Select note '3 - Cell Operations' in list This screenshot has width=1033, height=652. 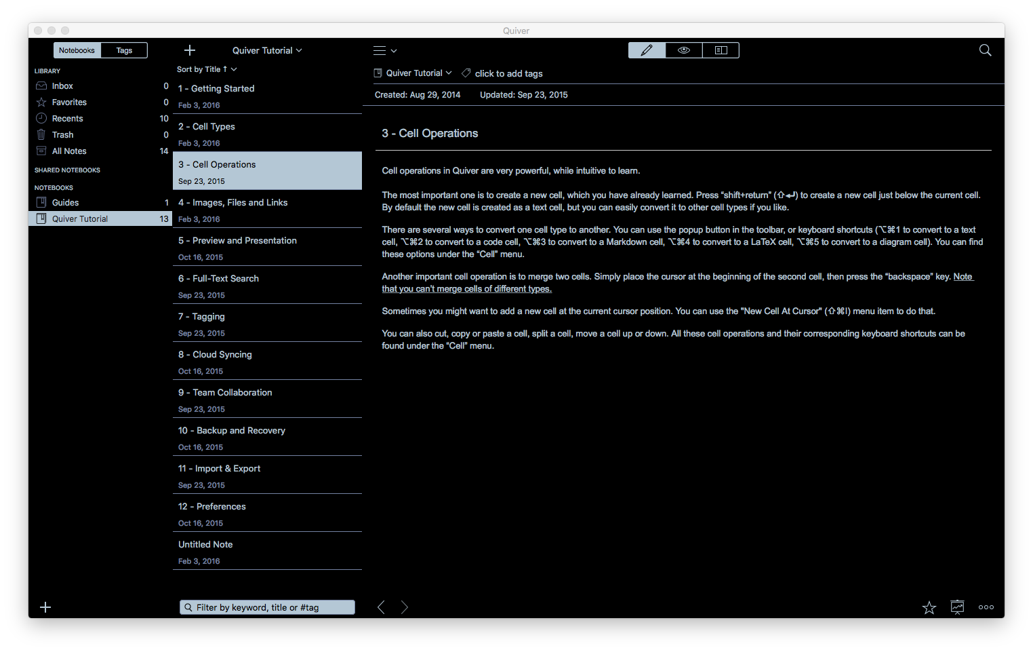tap(267, 171)
